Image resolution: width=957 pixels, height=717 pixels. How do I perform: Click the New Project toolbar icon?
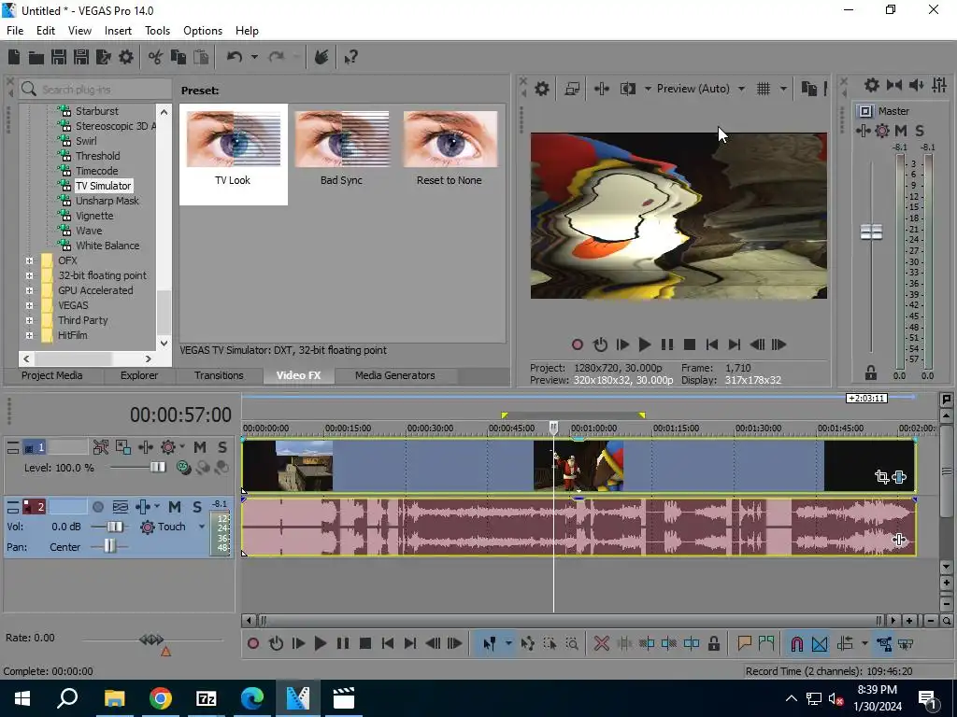click(14, 57)
